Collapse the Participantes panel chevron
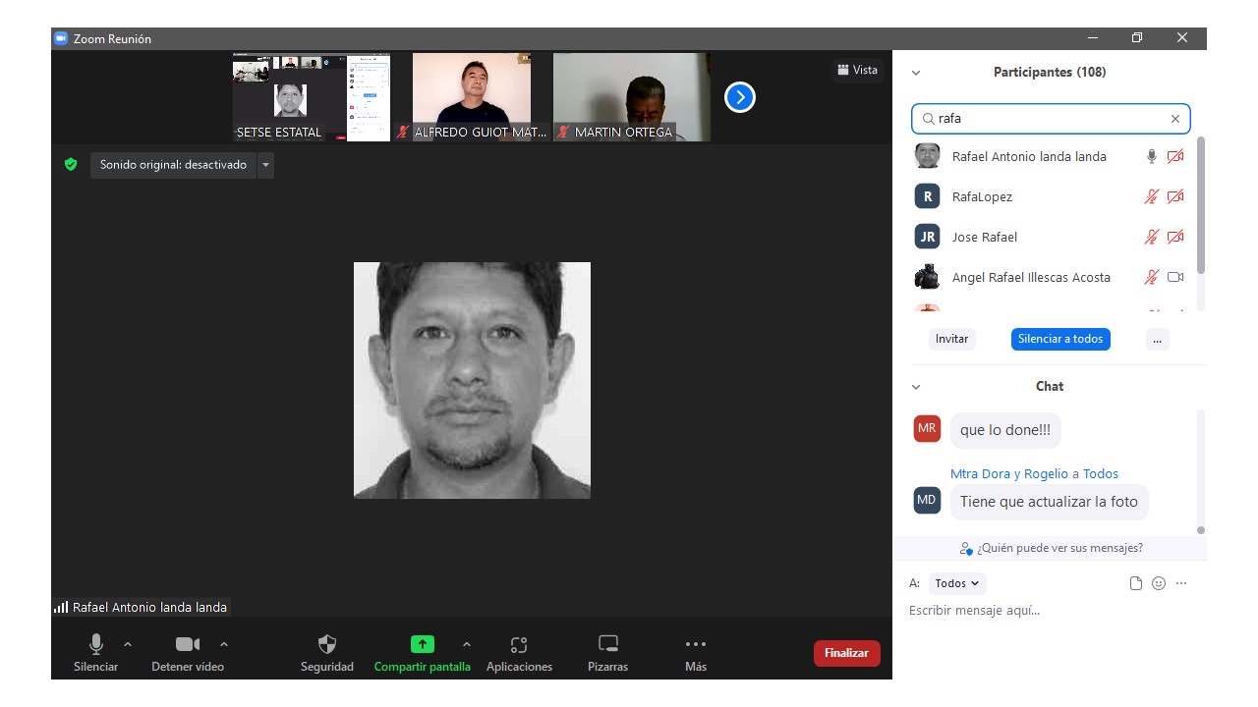Image resolution: width=1258 pixels, height=707 pixels. click(916, 73)
